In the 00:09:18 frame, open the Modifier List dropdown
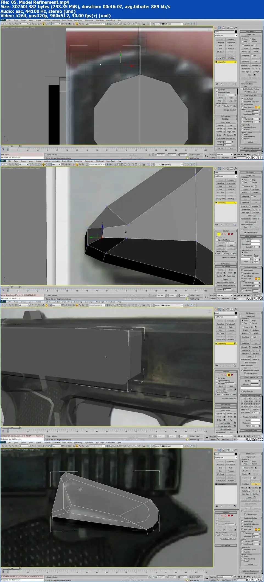264x582 pixels. pyautogui.click(x=226, y=35)
